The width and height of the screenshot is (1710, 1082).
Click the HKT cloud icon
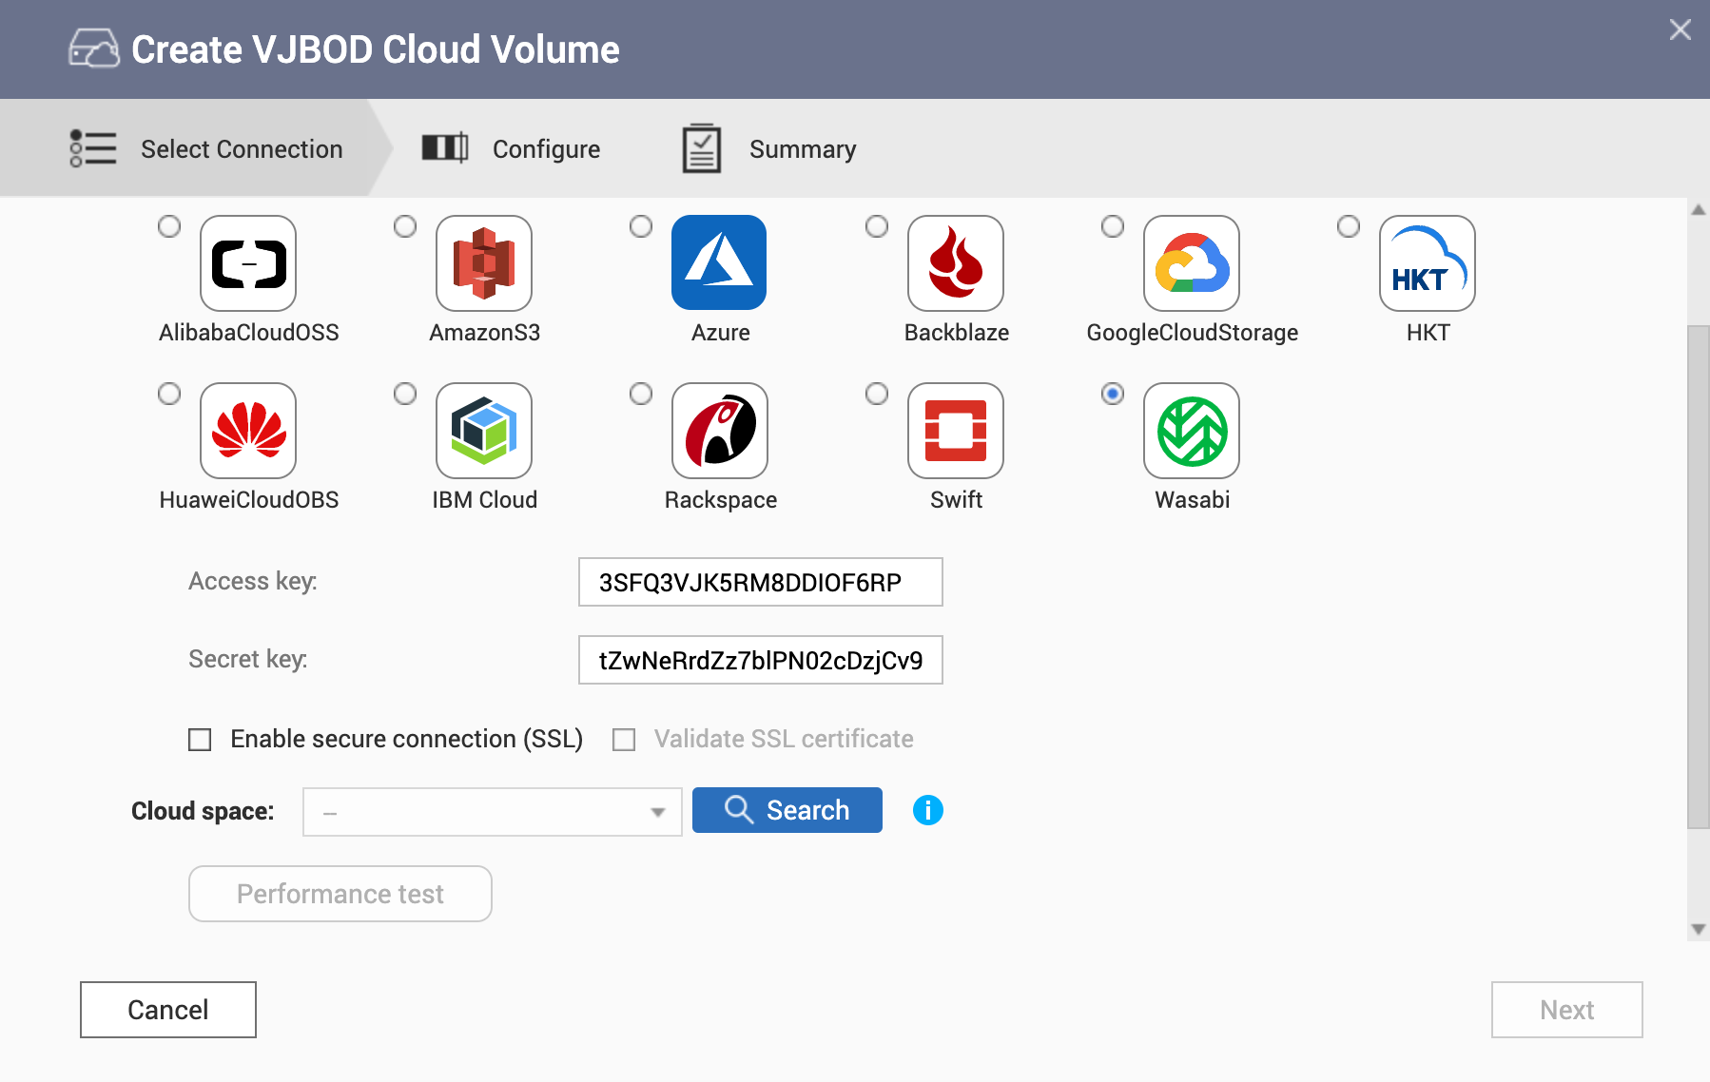pos(1428,263)
